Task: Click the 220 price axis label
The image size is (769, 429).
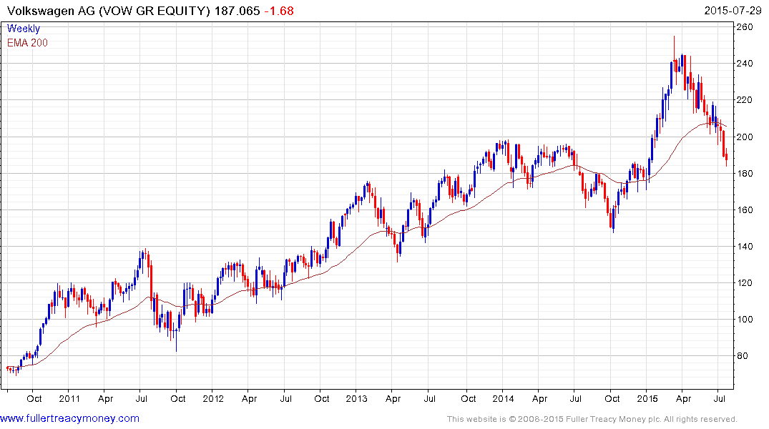Action: pos(745,100)
